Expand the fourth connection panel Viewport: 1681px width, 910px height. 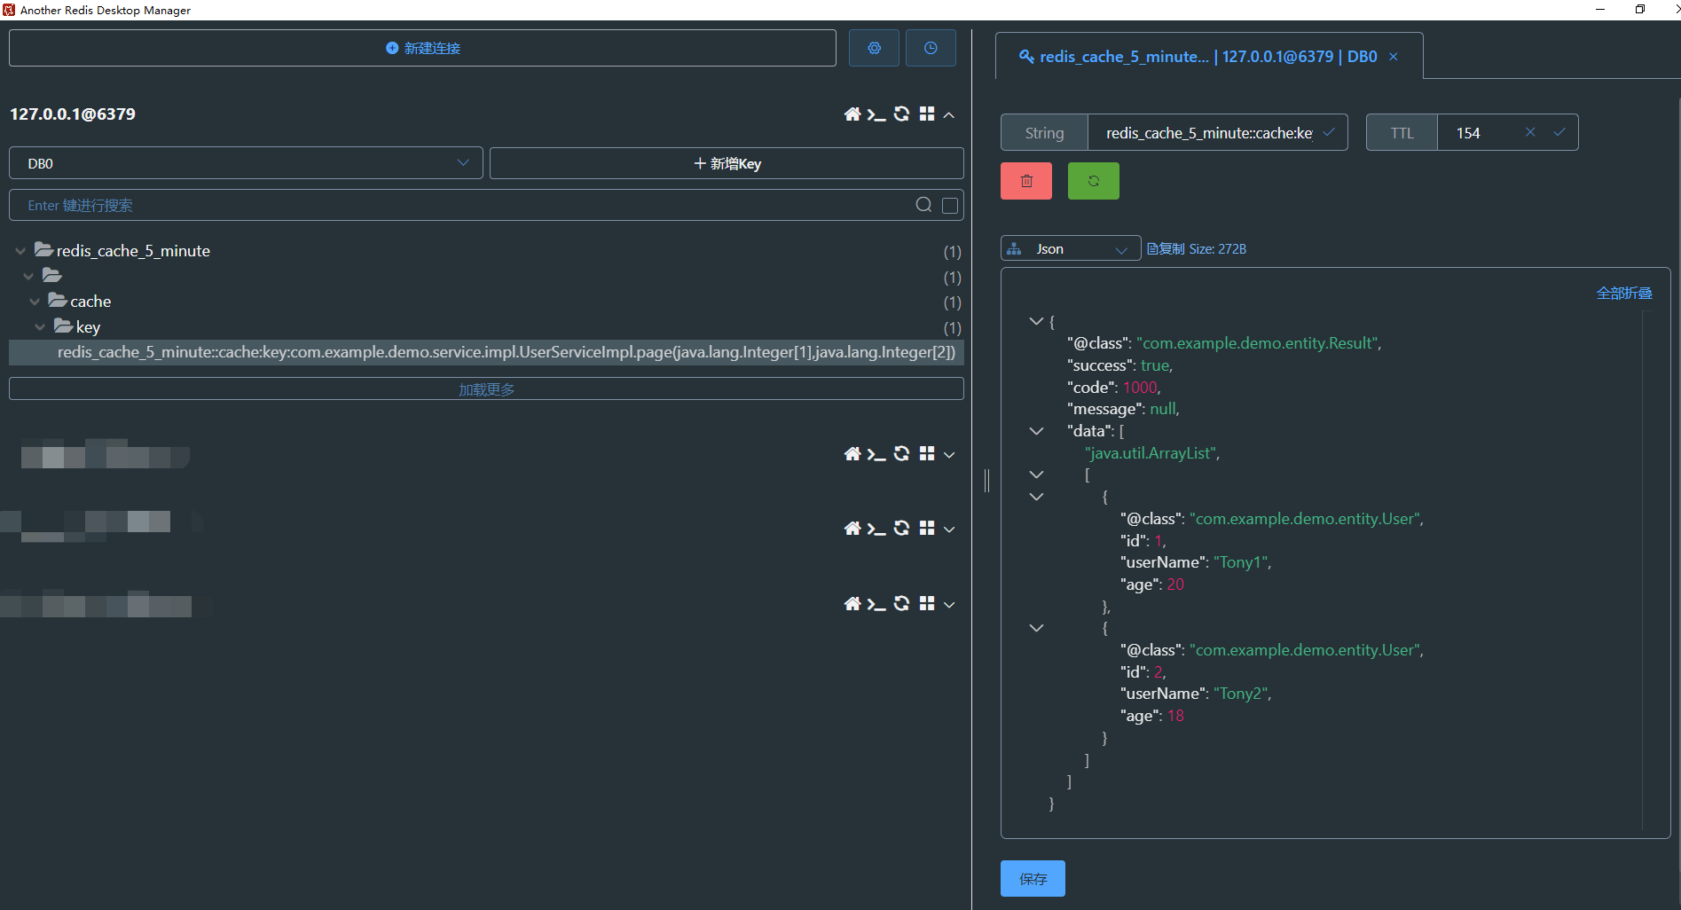tap(949, 605)
